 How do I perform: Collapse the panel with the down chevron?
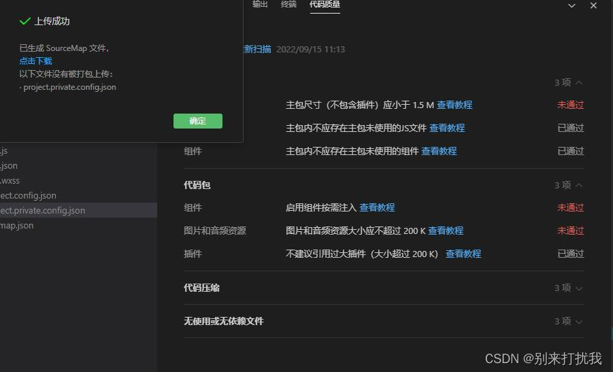[x=571, y=6]
